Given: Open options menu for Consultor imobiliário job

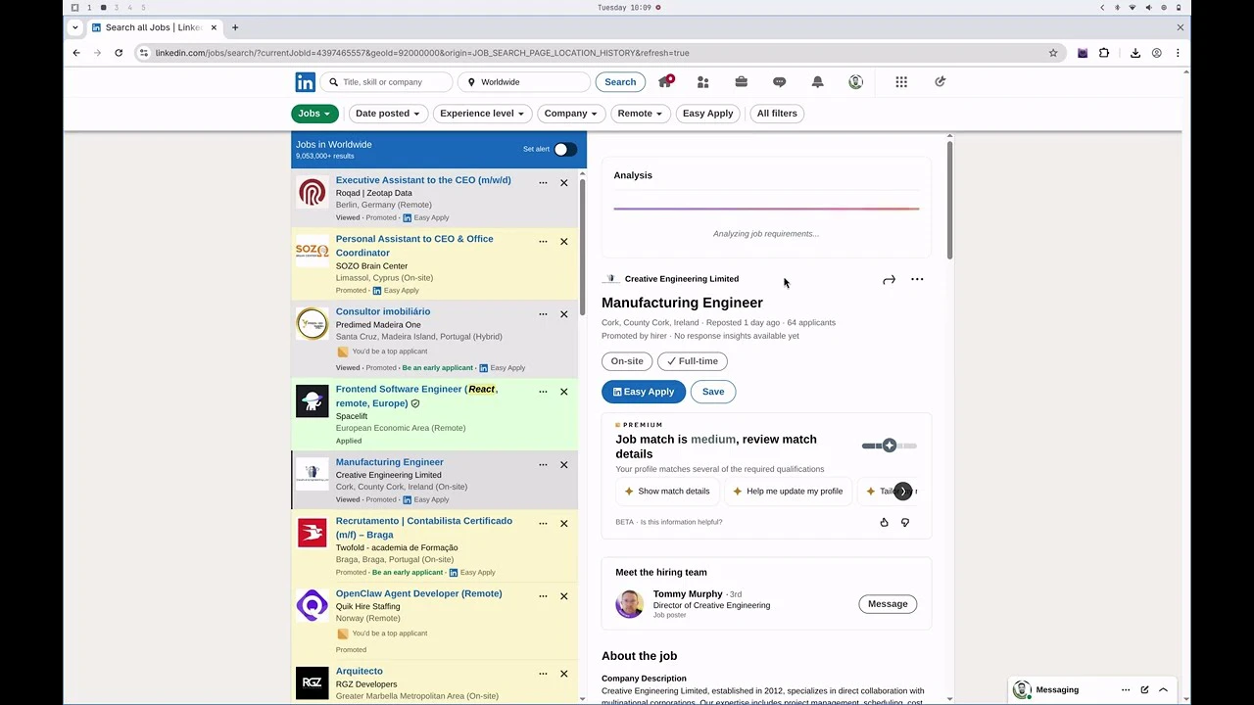Looking at the screenshot, I should pos(543,314).
